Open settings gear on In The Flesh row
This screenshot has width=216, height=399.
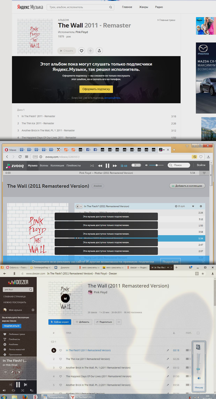(201, 206)
